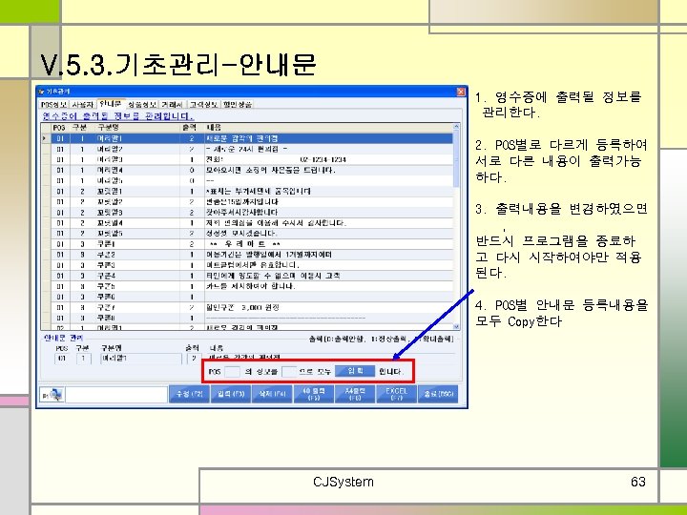Select the 안내문 tab
This screenshot has height=515, width=687.
[x=111, y=104]
